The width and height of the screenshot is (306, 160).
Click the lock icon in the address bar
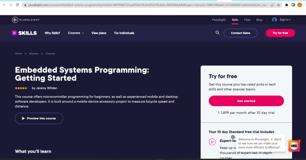pyautogui.click(x=25, y=5)
